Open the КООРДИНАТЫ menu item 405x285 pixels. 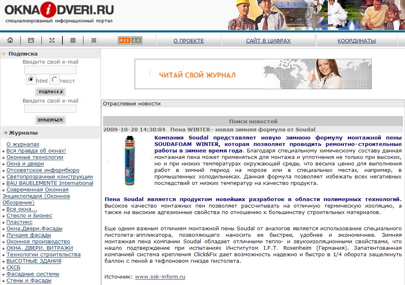356,41
